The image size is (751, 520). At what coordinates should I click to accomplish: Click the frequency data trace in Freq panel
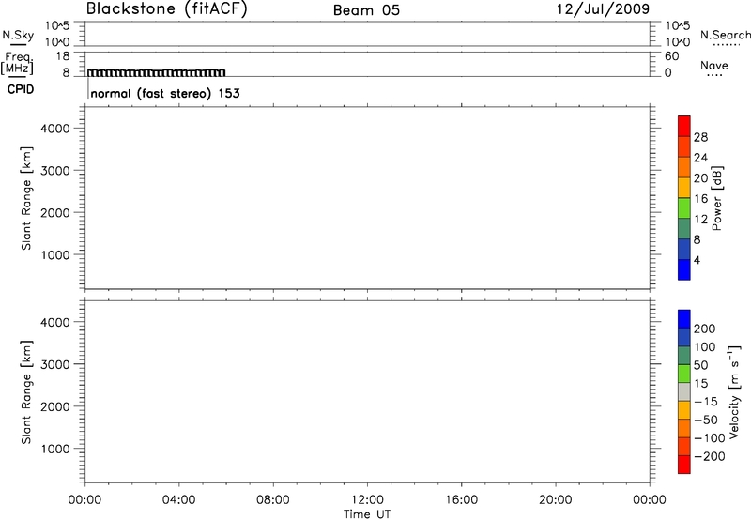pyautogui.click(x=156, y=73)
